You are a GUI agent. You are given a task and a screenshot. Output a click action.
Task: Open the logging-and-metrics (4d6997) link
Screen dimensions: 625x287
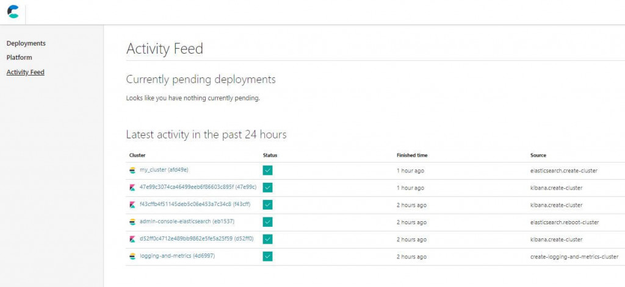tap(177, 256)
